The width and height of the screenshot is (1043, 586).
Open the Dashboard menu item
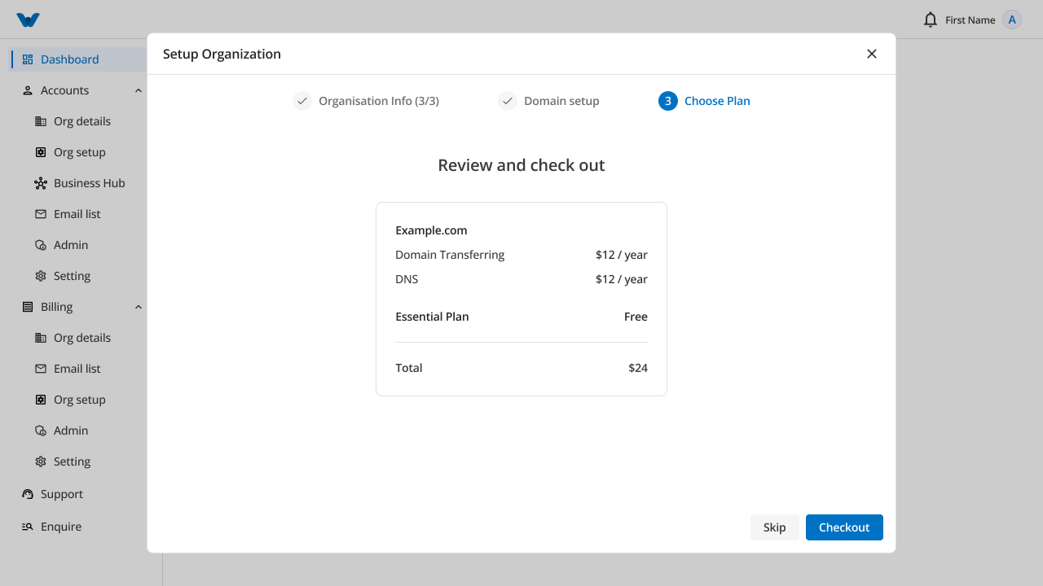[77, 59]
